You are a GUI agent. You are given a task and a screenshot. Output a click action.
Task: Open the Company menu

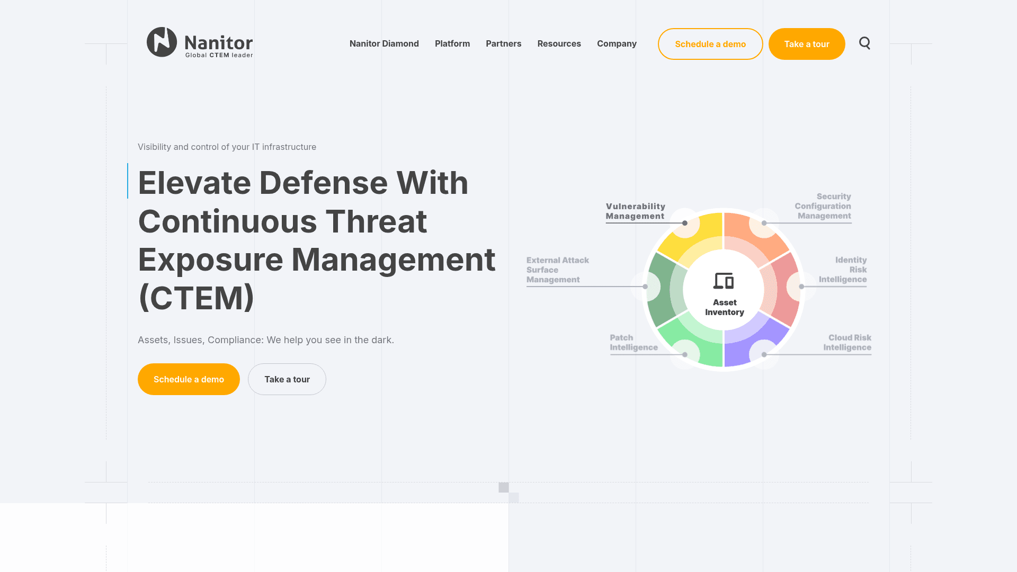point(617,43)
